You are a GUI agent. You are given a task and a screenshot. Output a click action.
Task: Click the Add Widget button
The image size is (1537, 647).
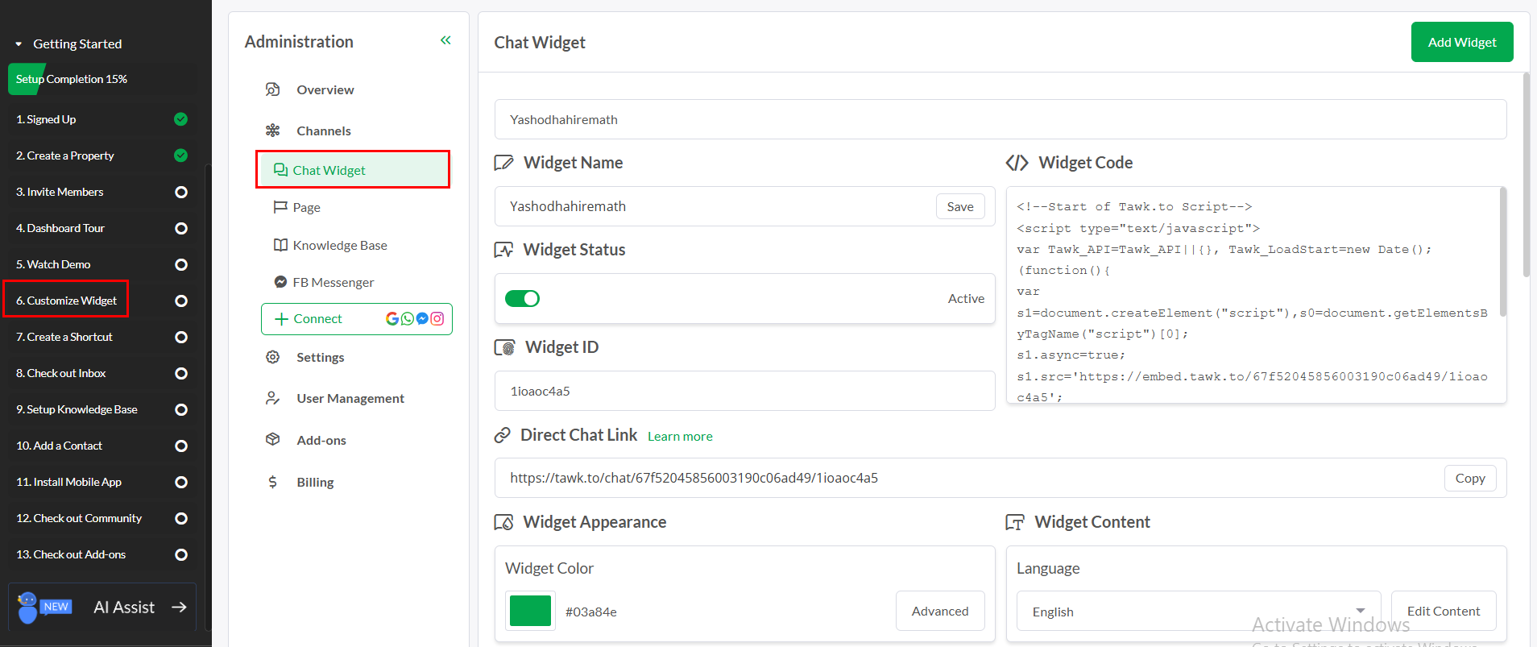[1461, 42]
